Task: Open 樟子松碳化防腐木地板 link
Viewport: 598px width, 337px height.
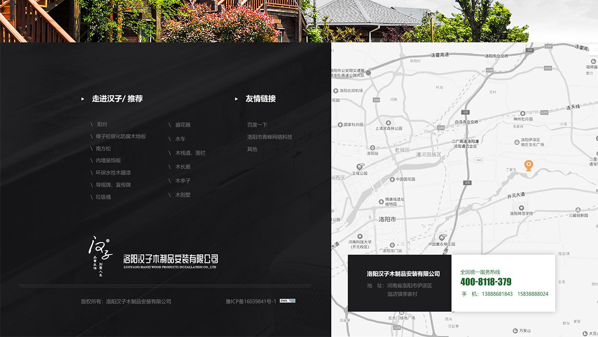Action: [x=121, y=136]
